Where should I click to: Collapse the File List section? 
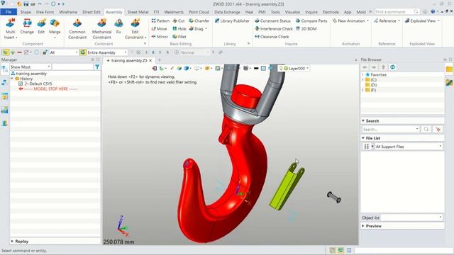363,138
